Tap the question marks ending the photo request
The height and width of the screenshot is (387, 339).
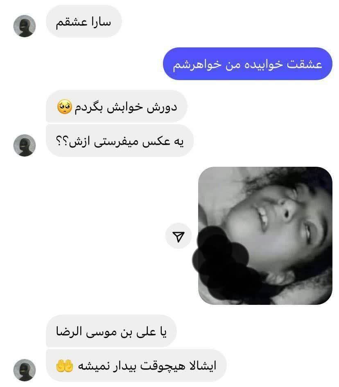(x=62, y=141)
